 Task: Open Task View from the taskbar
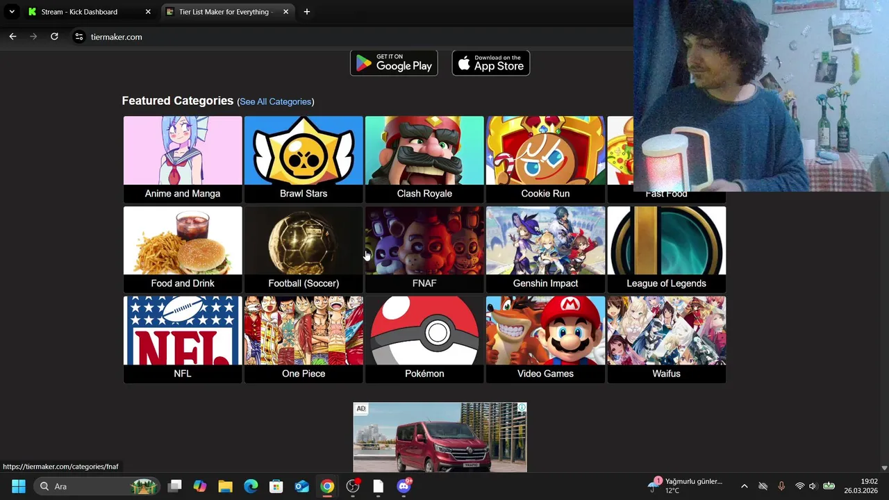175,486
